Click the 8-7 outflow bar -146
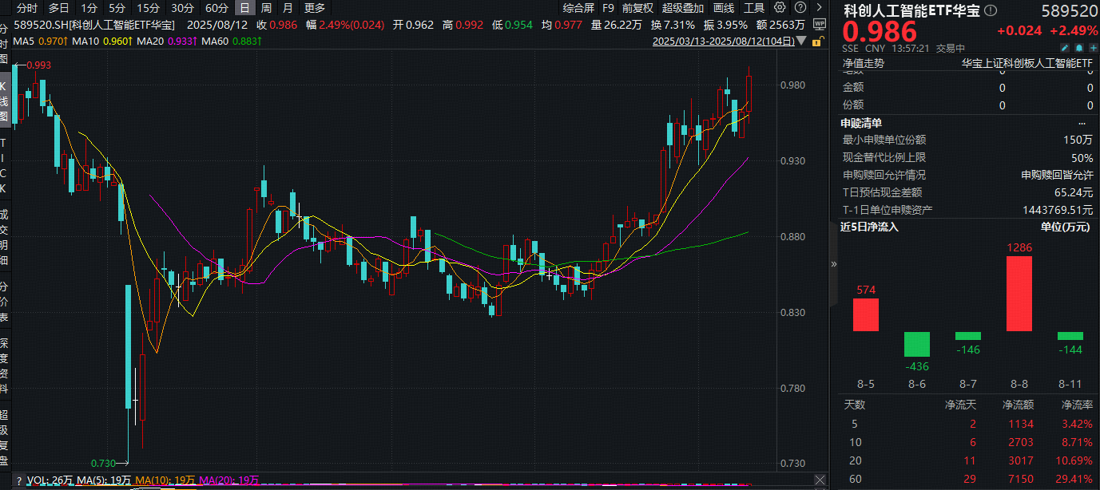This screenshot has width=1100, height=490. [x=967, y=336]
